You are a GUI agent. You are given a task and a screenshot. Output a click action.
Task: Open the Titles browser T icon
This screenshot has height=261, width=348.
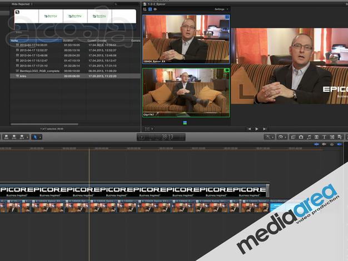[x=324, y=137]
